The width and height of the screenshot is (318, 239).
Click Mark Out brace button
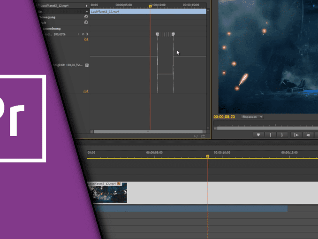(282, 135)
